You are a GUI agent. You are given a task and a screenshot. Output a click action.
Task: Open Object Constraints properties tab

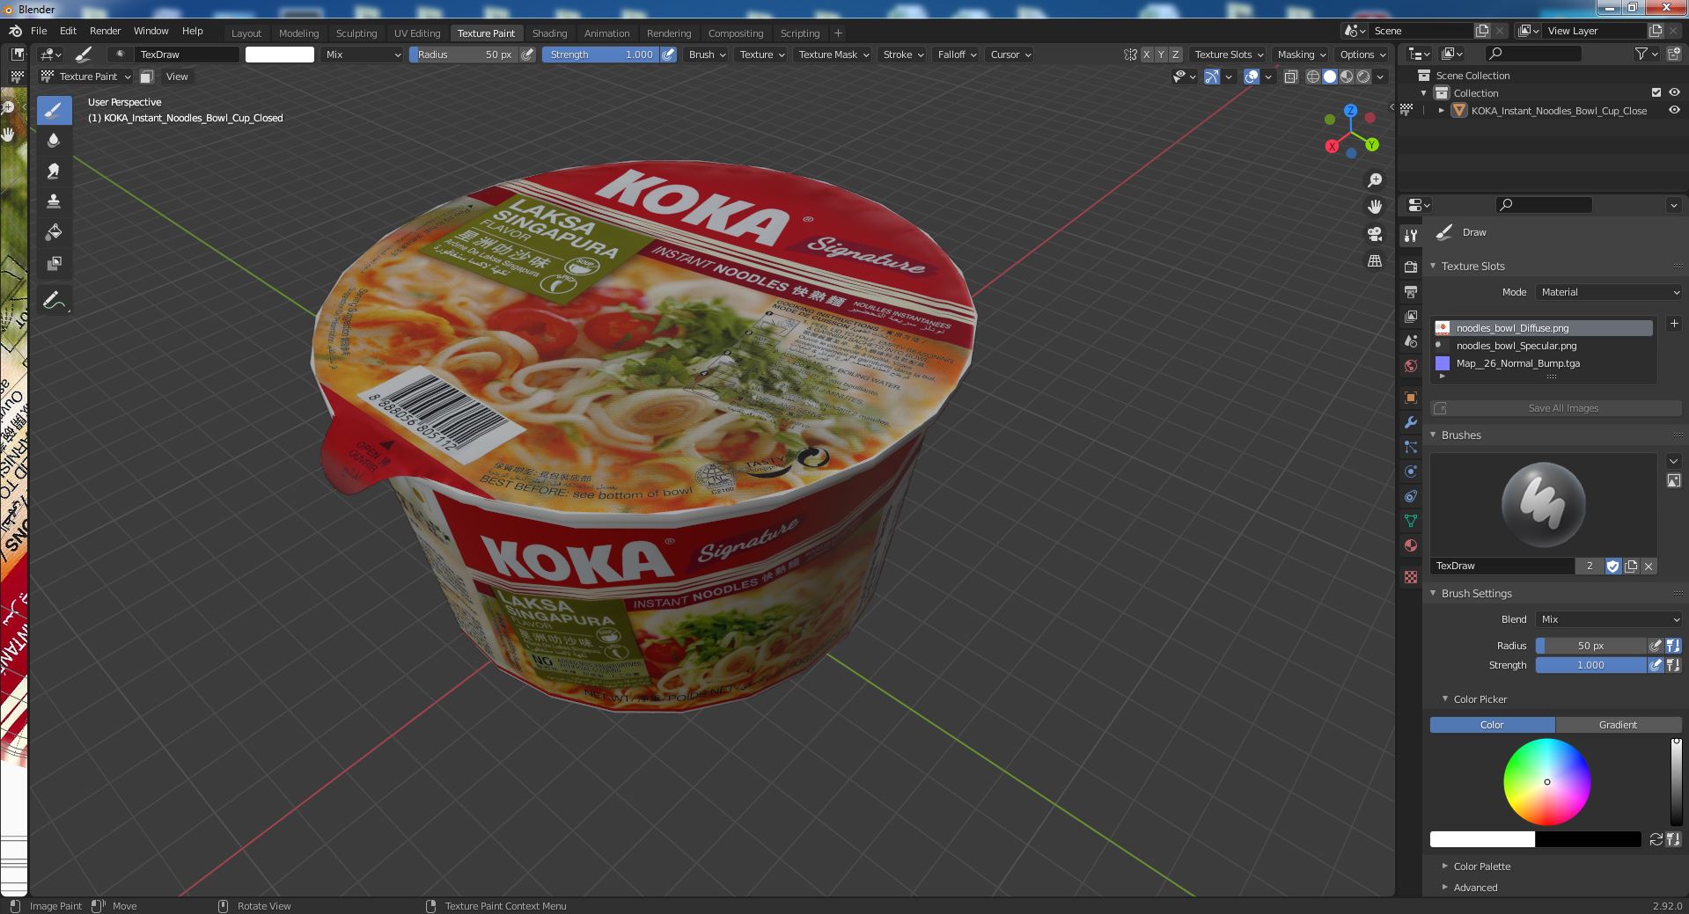(x=1411, y=495)
